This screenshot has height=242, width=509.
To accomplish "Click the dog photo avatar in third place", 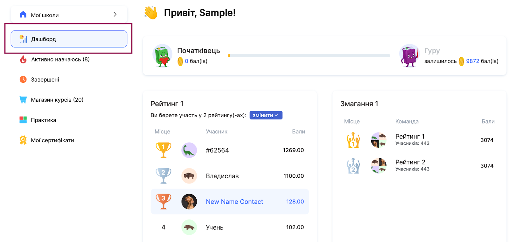I will (x=189, y=202).
